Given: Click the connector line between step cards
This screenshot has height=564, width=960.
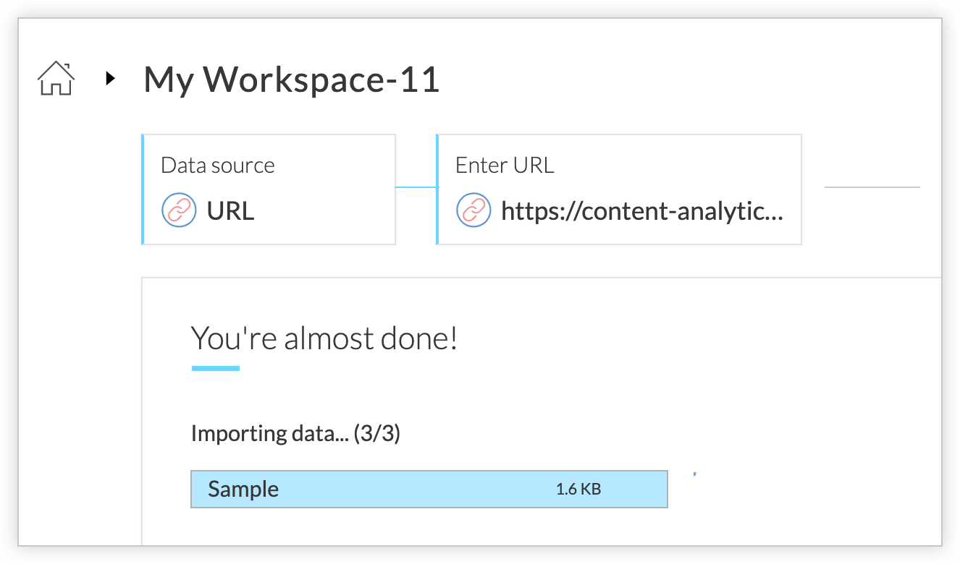Looking at the screenshot, I should [x=416, y=187].
